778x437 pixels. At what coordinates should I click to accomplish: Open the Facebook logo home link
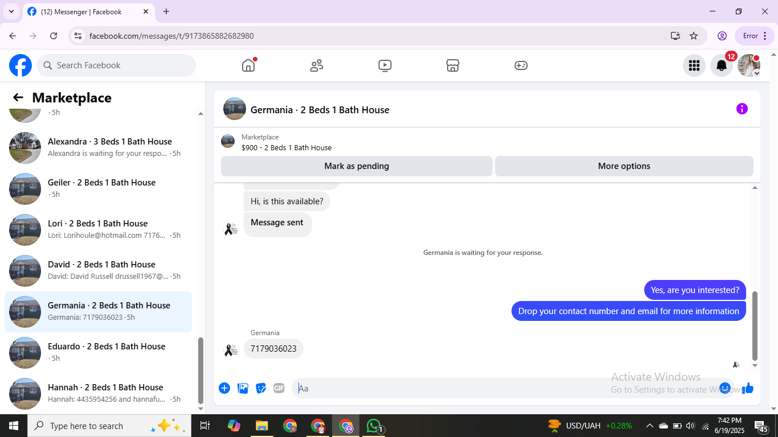21,65
